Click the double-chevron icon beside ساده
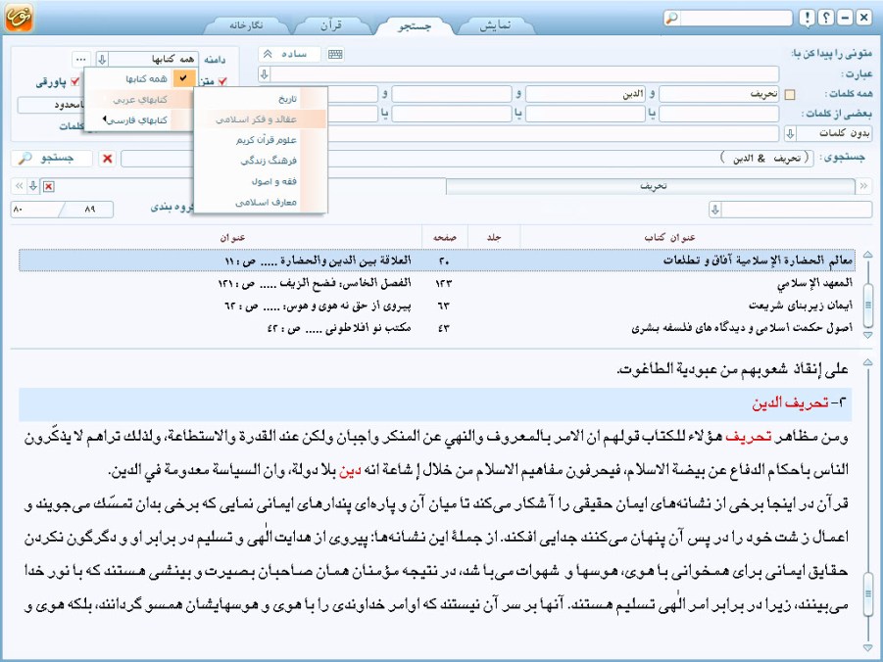The image size is (883, 662). point(269,54)
